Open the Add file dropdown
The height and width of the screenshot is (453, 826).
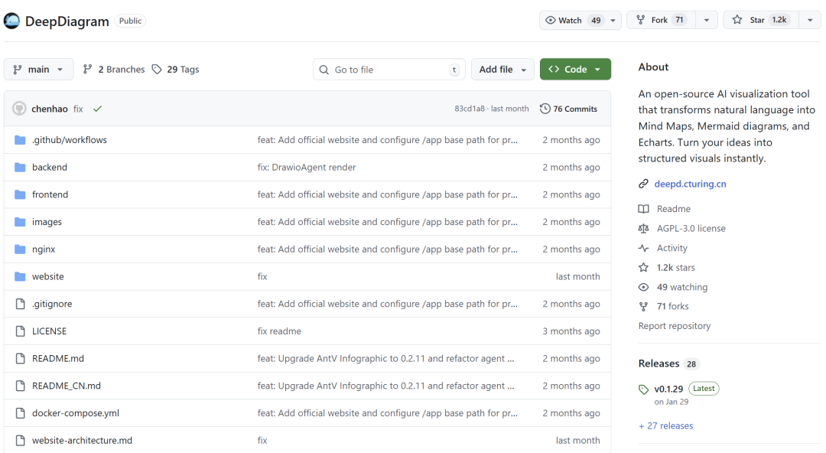pyautogui.click(x=502, y=70)
